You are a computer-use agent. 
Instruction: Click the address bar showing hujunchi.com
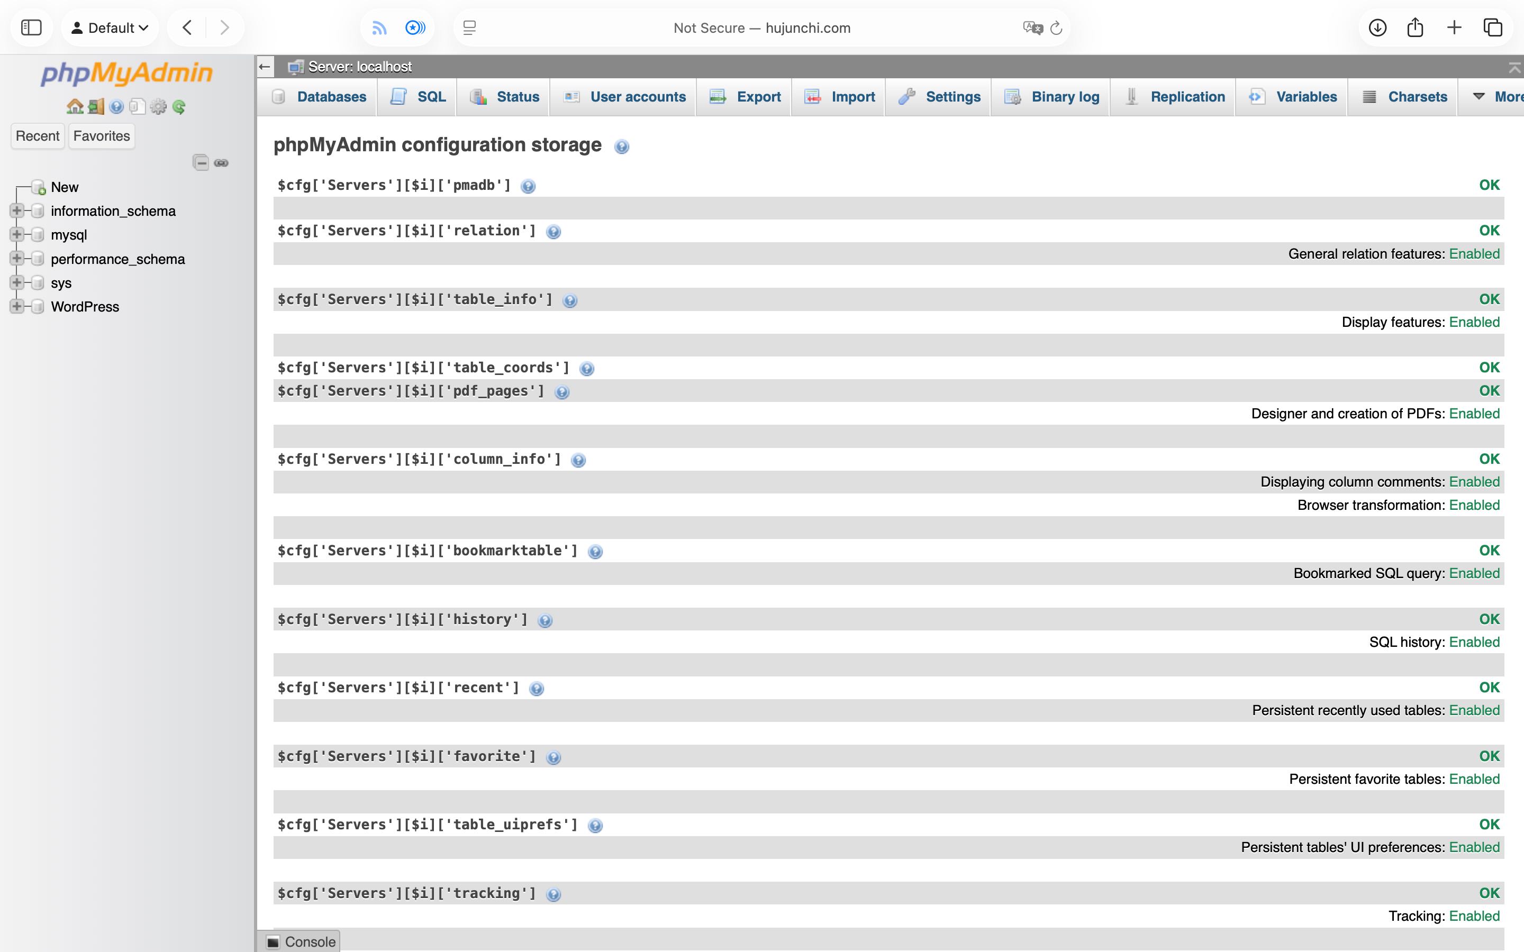click(761, 28)
